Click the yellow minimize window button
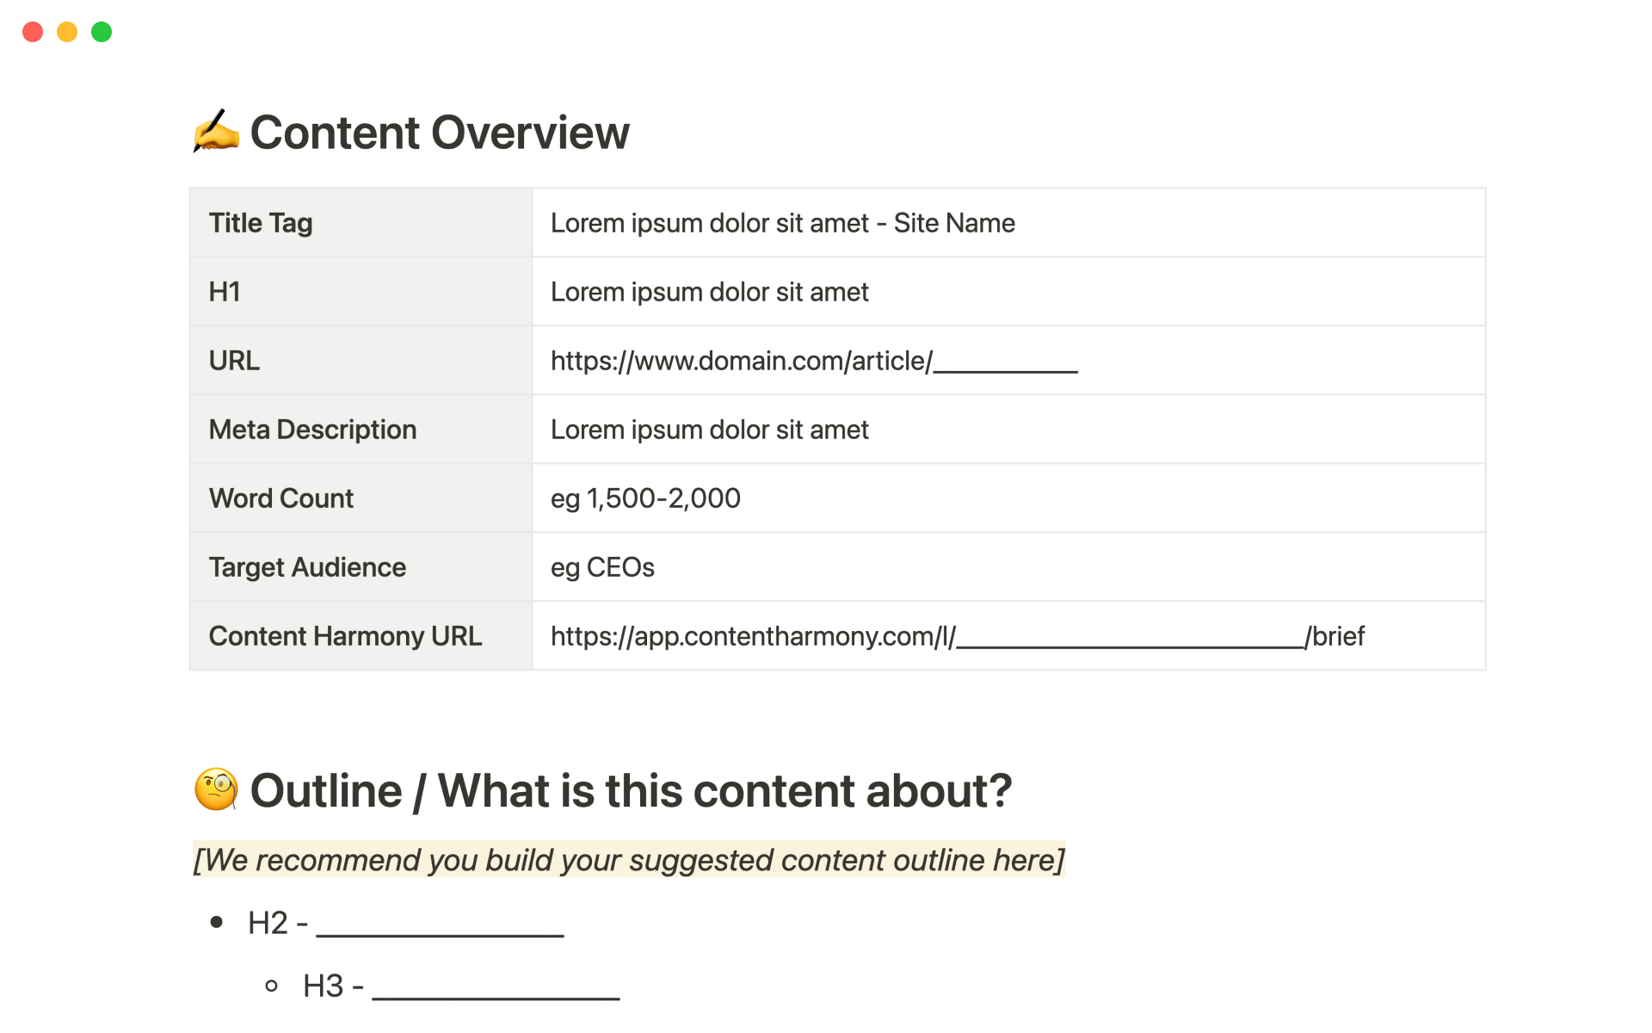This screenshot has width=1652, height=1033. click(x=67, y=32)
